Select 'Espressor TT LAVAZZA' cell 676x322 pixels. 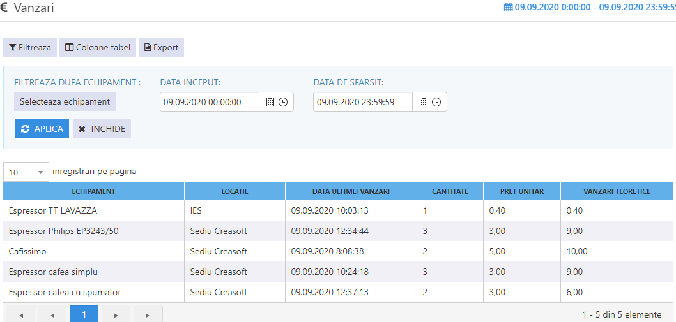93,210
